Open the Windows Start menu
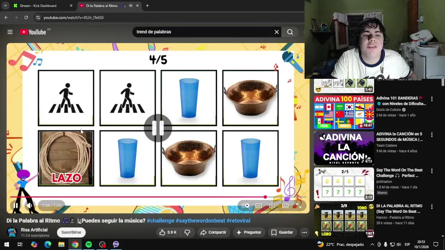 click(6, 244)
